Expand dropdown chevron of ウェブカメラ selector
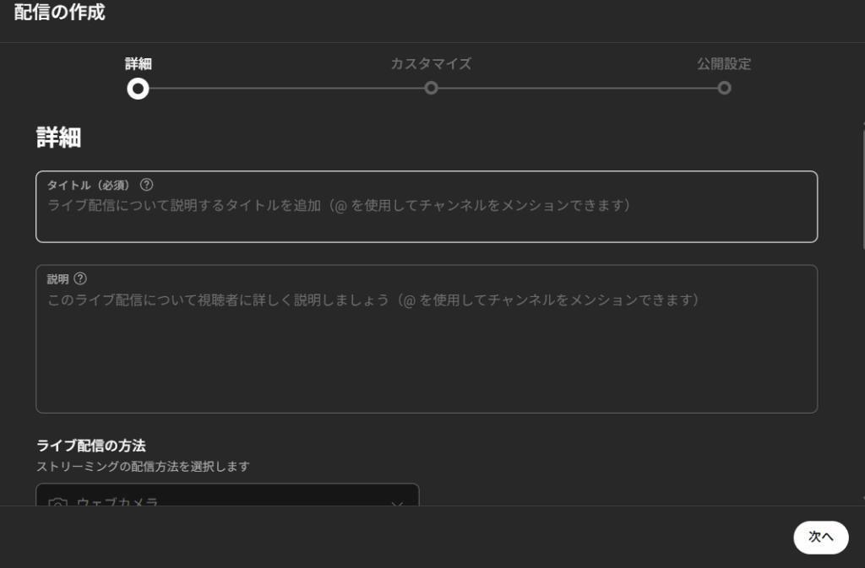Screen dimensions: 865x568 pyautogui.click(x=397, y=503)
